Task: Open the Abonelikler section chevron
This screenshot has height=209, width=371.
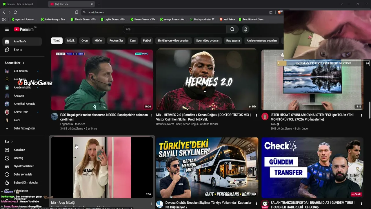Action: click(23, 63)
